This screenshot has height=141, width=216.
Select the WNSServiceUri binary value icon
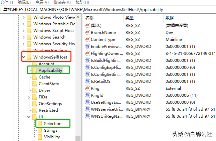pos(87,109)
